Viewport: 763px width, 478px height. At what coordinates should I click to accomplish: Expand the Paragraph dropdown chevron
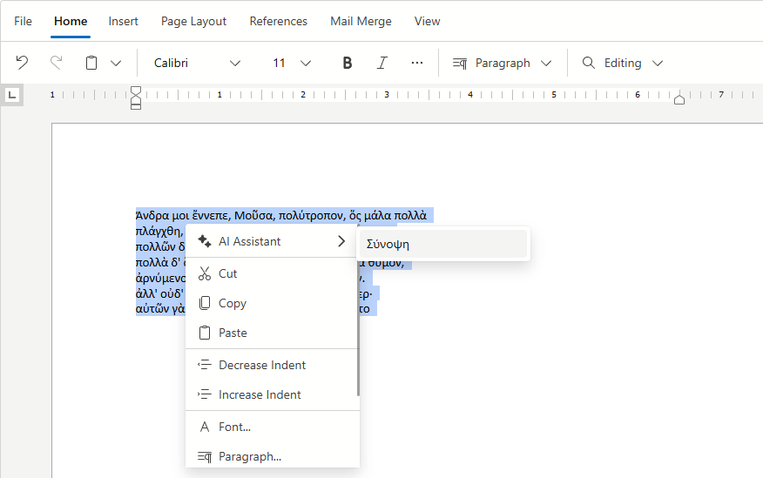[x=546, y=64]
